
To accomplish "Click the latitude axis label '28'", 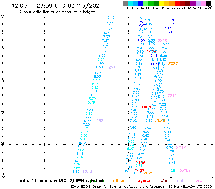I will 2,49.
